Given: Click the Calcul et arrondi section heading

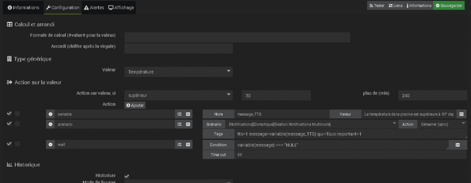Looking at the screenshot, I should [30, 25].
